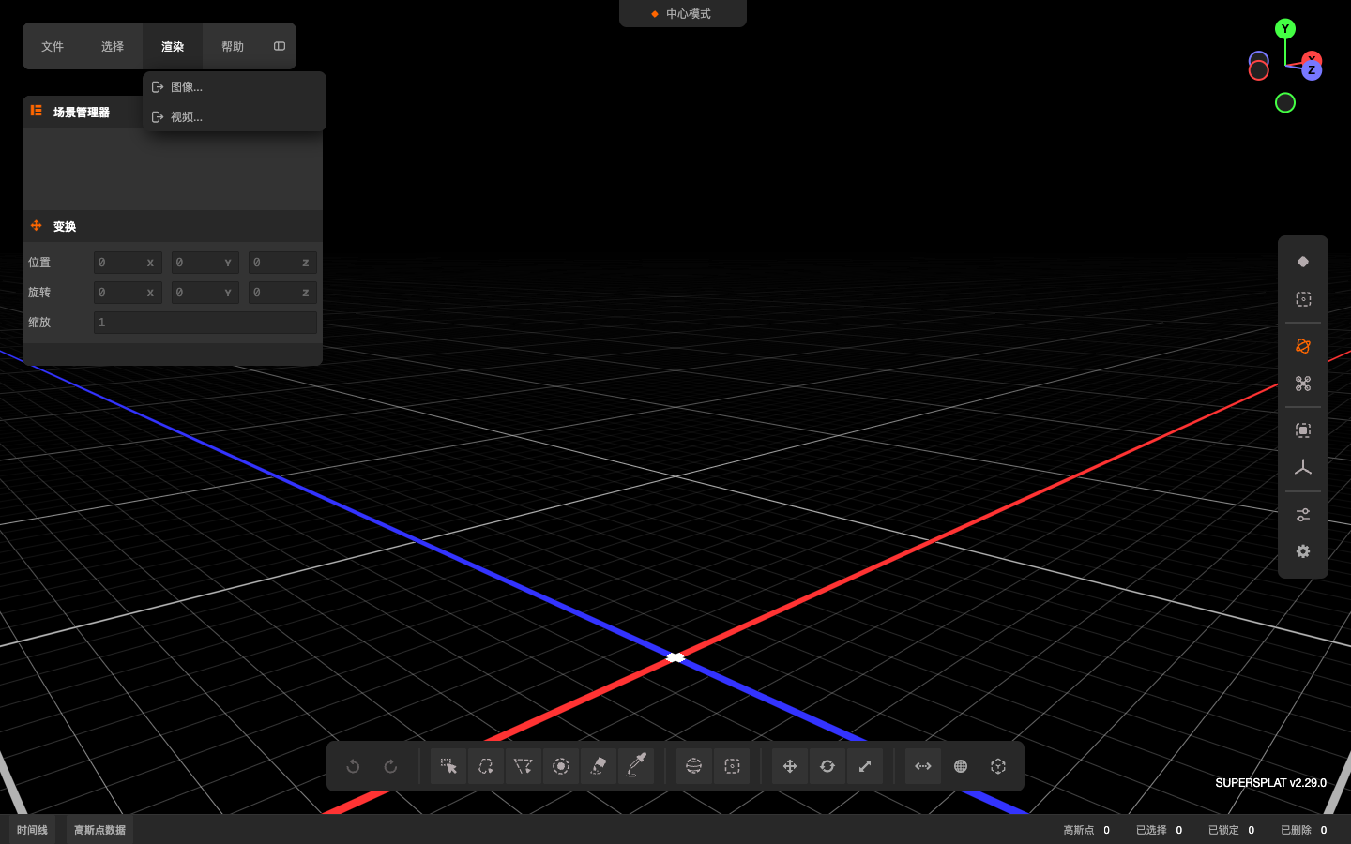Click the undo arrow in the bottom toolbar
This screenshot has height=844, width=1351.
point(354,766)
